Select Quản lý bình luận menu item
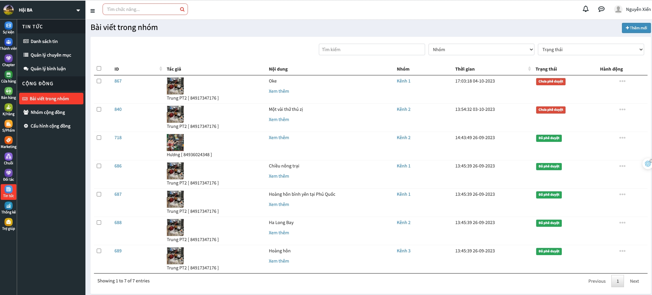 pyautogui.click(x=48, y=69)
